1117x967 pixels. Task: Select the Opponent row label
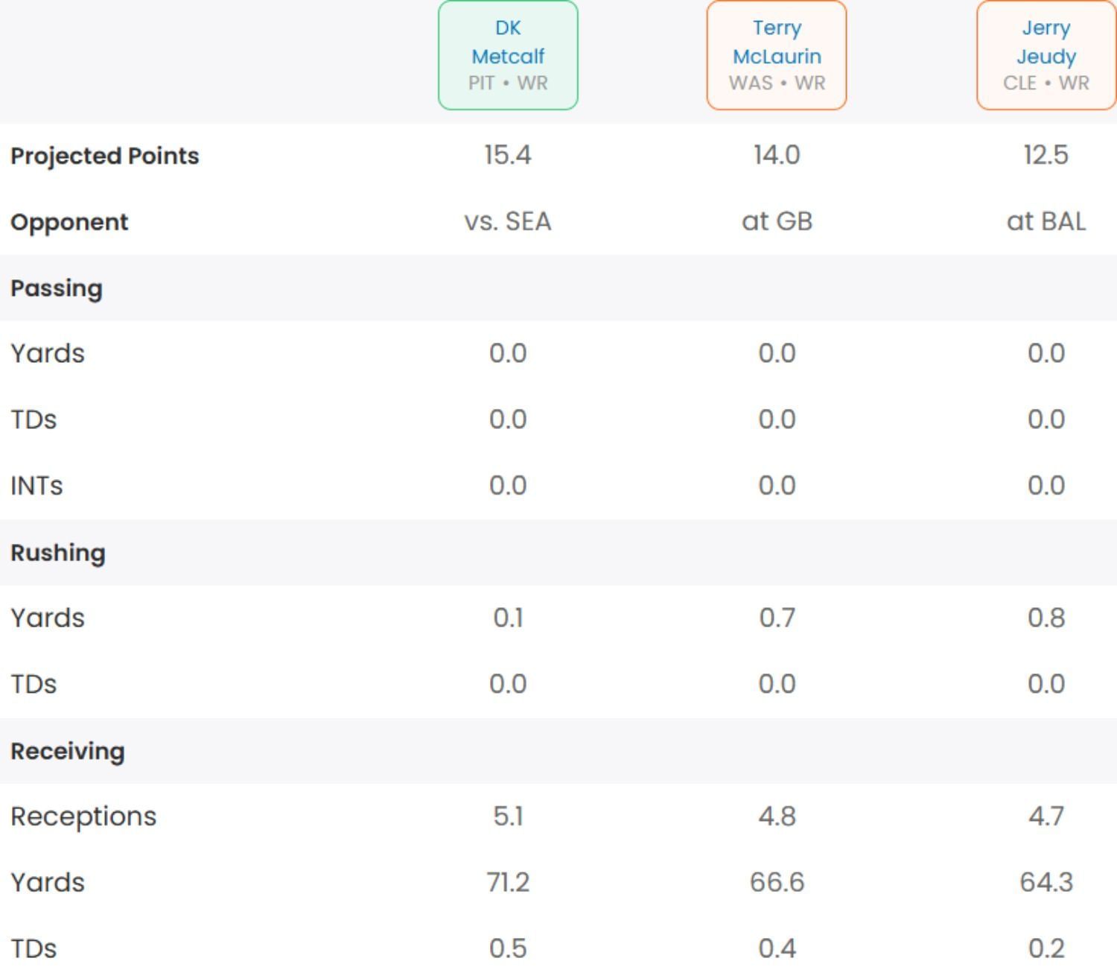pos(69,222)
